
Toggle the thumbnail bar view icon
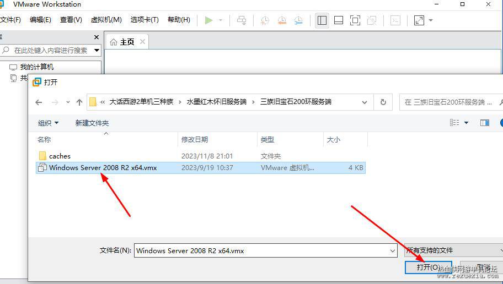pos(339,20)
